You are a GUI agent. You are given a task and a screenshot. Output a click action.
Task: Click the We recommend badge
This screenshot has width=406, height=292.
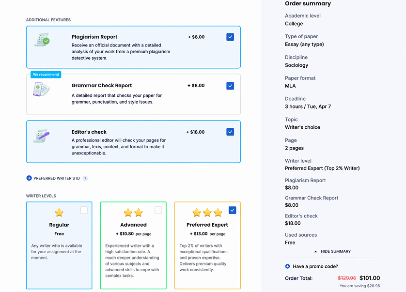coord(46,75)
